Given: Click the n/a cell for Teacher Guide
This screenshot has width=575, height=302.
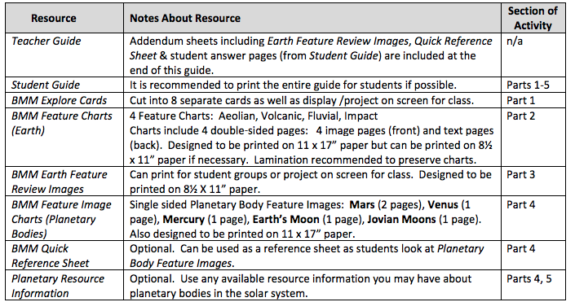Looking at the screenshot, I should pos(515,41).
